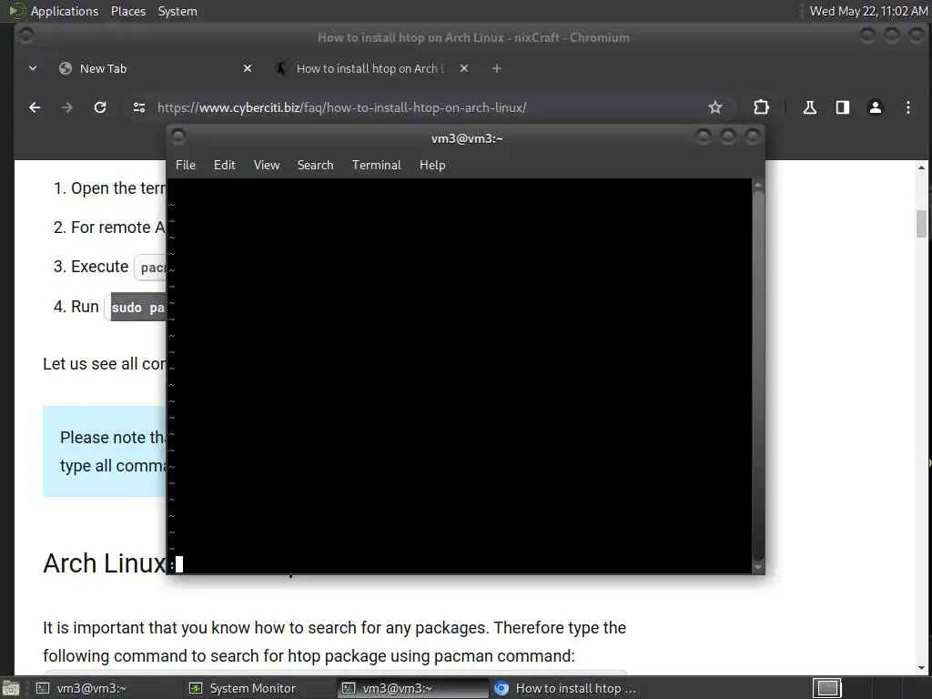Open the Places menu
The width and height of the screenshot is (932, 699).
point(127,11)
